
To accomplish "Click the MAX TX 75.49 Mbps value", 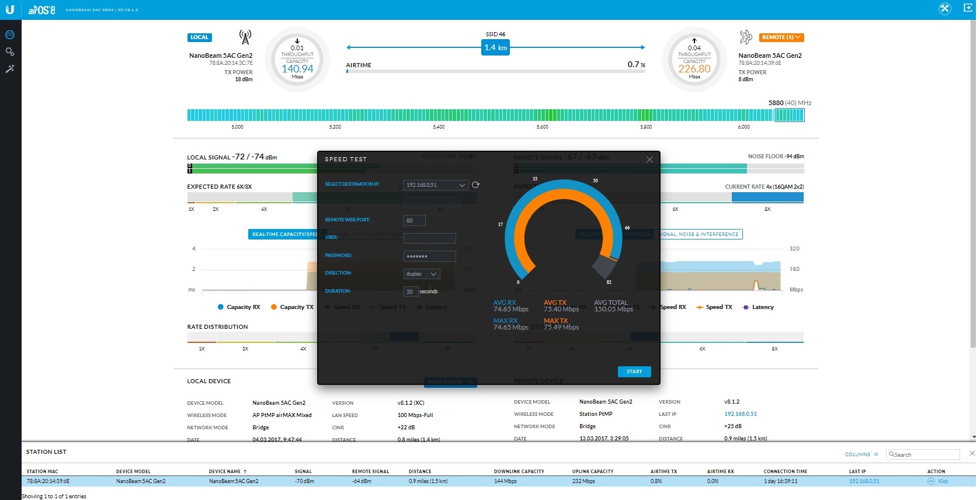I will [561, 327].
